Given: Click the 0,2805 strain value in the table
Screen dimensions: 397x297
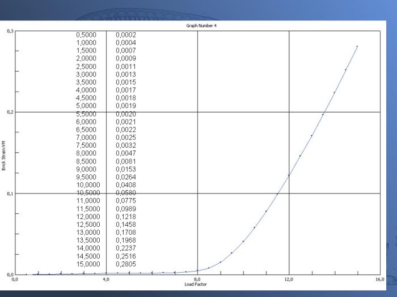Looking at the screenshot, I should tap(125, 264).
